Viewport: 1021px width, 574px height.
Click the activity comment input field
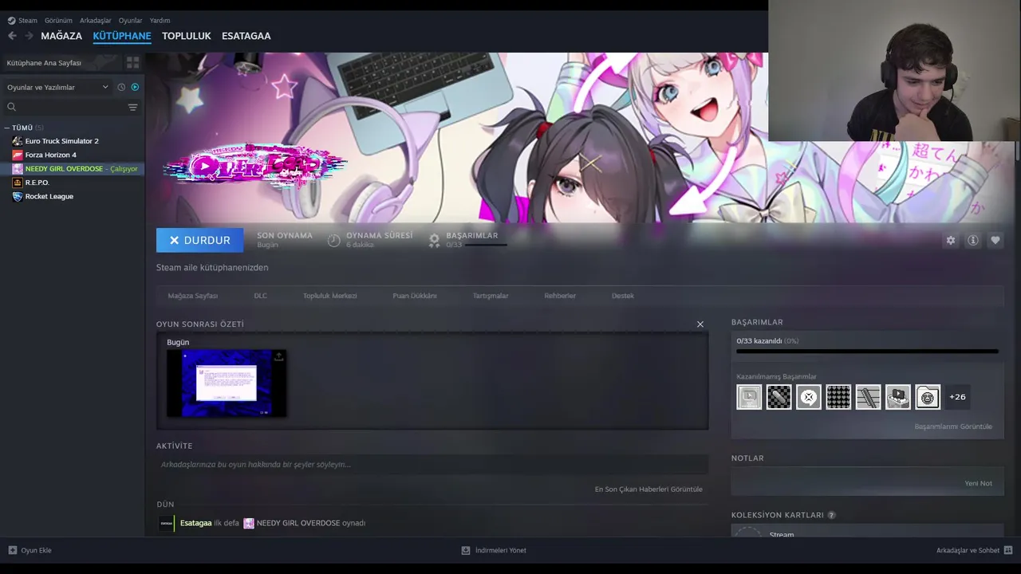(432, 465)
